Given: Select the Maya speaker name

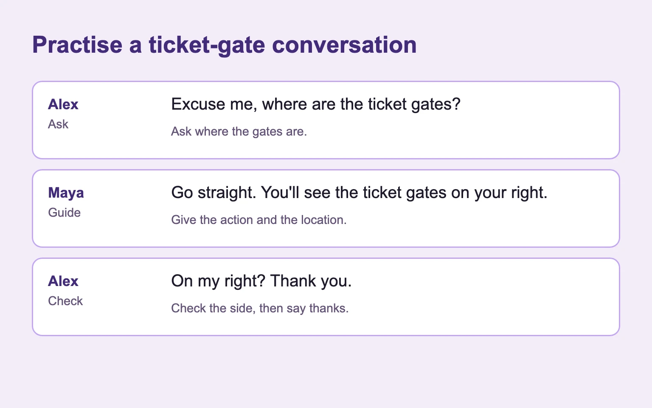Looking at the screenshot, I should tap(66, 193).
